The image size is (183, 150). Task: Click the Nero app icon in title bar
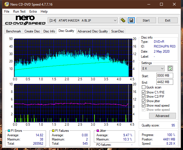click(x=7, y=4)
